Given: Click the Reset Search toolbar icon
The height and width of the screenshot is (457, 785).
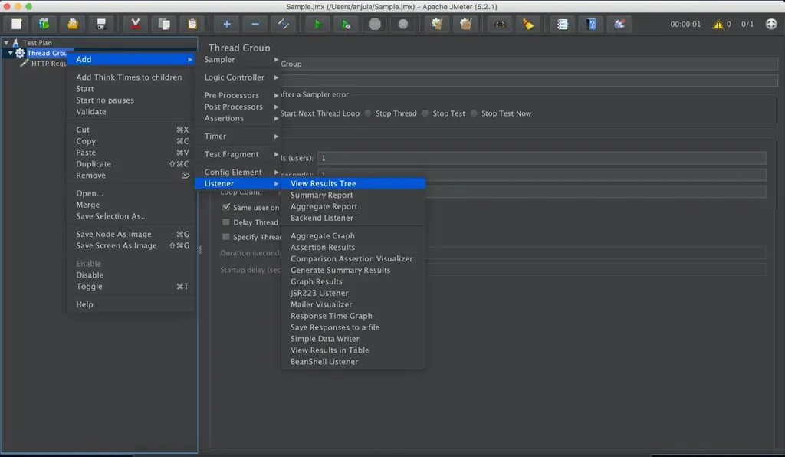Looking at the screenshot, I should point(528,24).
